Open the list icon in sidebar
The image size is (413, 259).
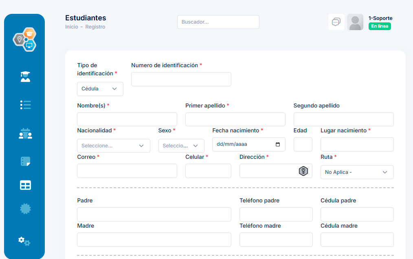pos(25,105)
